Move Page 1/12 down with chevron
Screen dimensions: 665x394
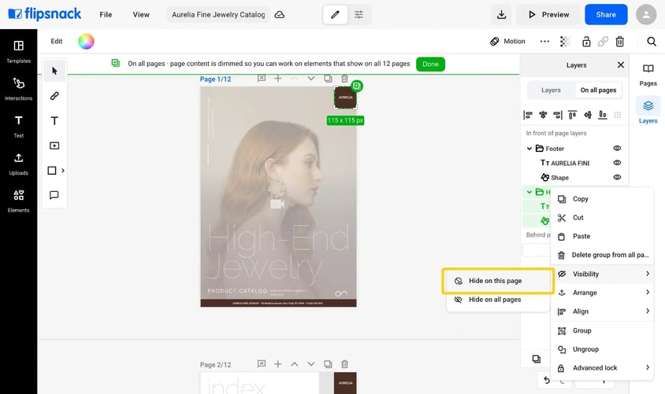click(x=311, y=79)
